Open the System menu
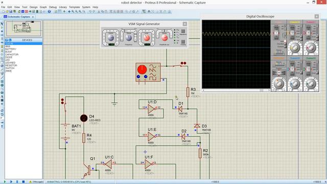This screenshot has height=184, width=327. tap(86, 7)
